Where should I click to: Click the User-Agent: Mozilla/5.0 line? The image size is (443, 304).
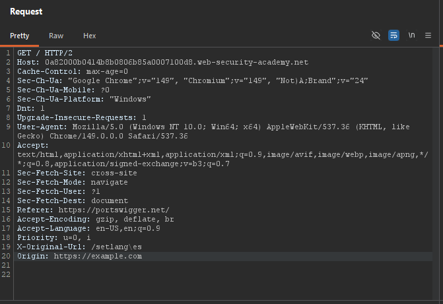(x=213, y=127)
